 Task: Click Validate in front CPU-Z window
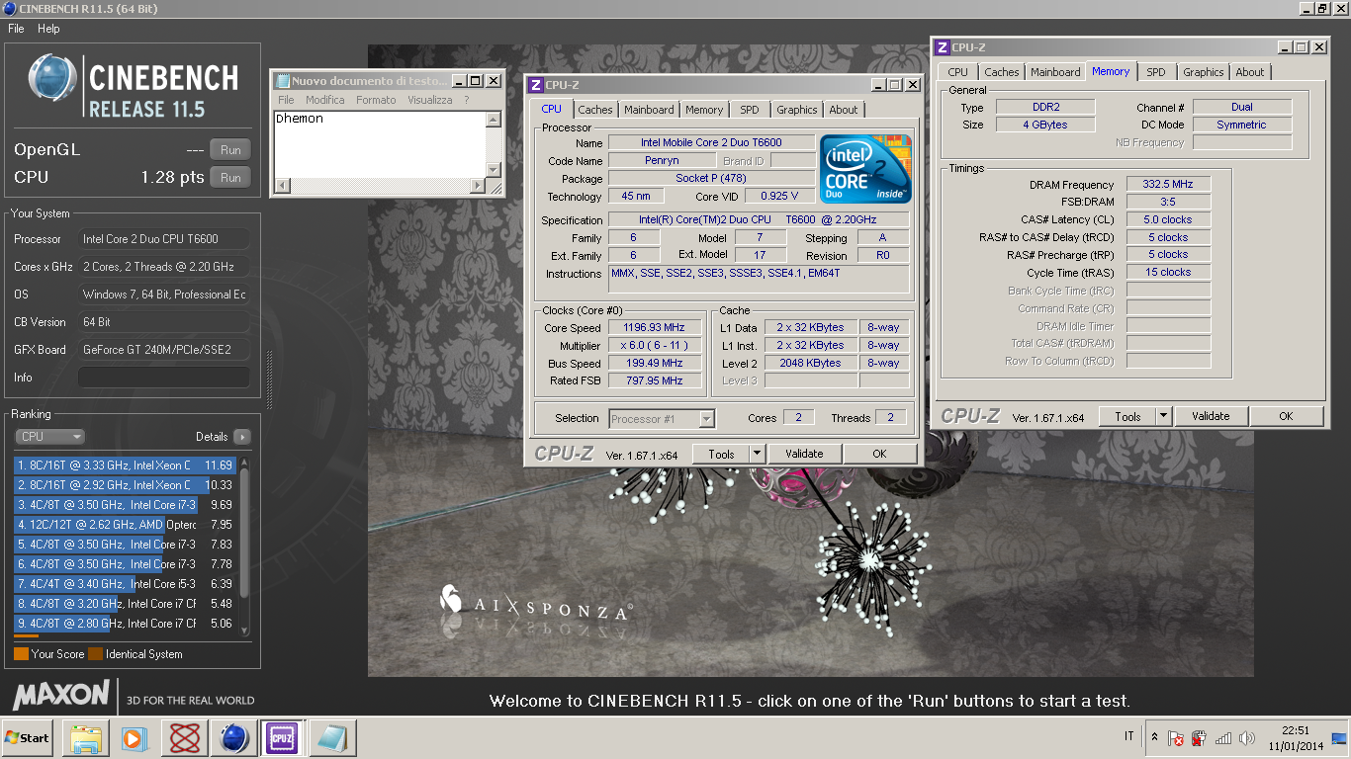click(804, 454)
